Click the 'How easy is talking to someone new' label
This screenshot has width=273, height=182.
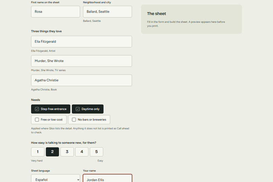[64, 143]
